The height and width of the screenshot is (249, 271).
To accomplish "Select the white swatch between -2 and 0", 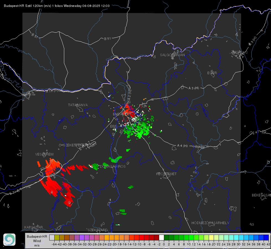I will point(161,238).
